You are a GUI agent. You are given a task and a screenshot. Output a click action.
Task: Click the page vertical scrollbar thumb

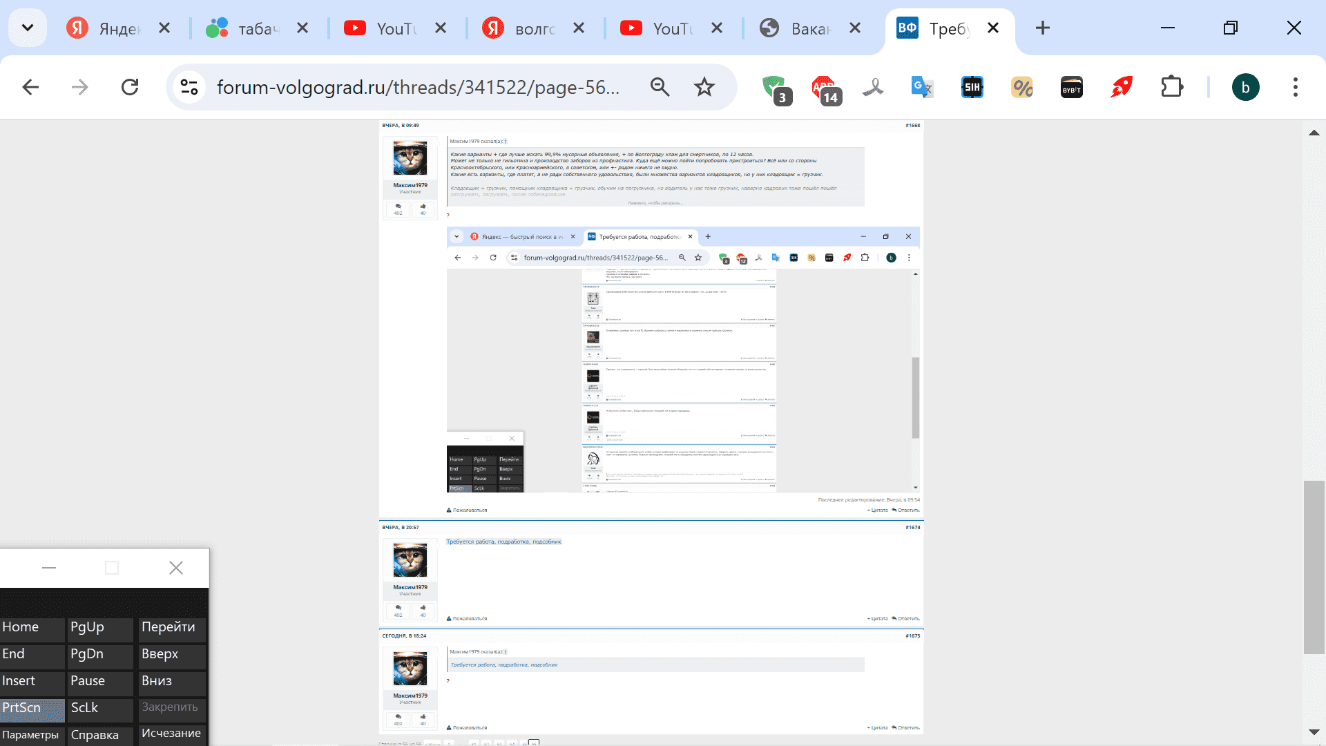pyautogui.click(x=1314, y=566)
